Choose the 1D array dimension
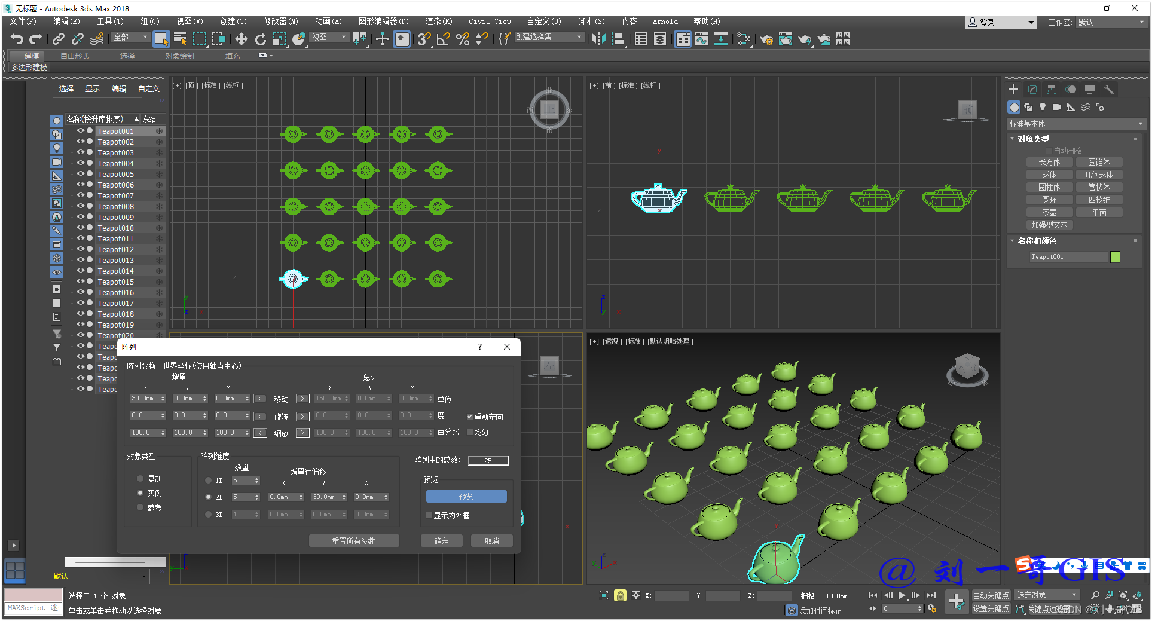The height and width of the screenshot is (621, 1152). pos(208,481)
